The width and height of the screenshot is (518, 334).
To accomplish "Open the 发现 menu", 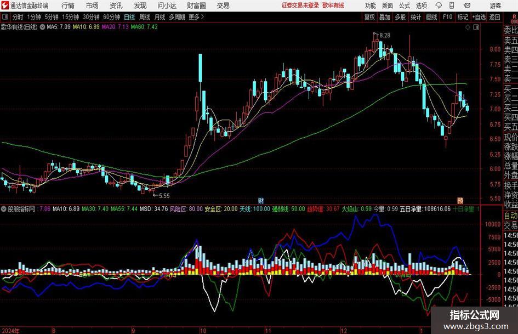I will coord(140,5).
